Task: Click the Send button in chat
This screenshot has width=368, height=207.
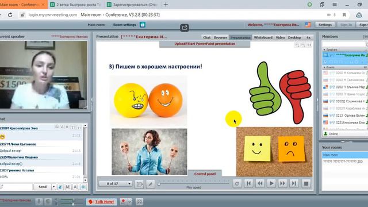Action: tap(43, 187)
